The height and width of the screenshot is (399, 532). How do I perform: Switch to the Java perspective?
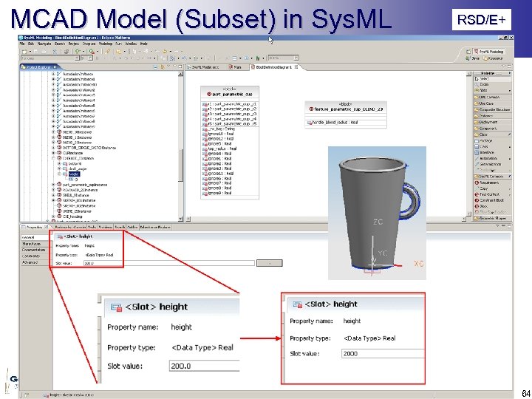[473, 58]
